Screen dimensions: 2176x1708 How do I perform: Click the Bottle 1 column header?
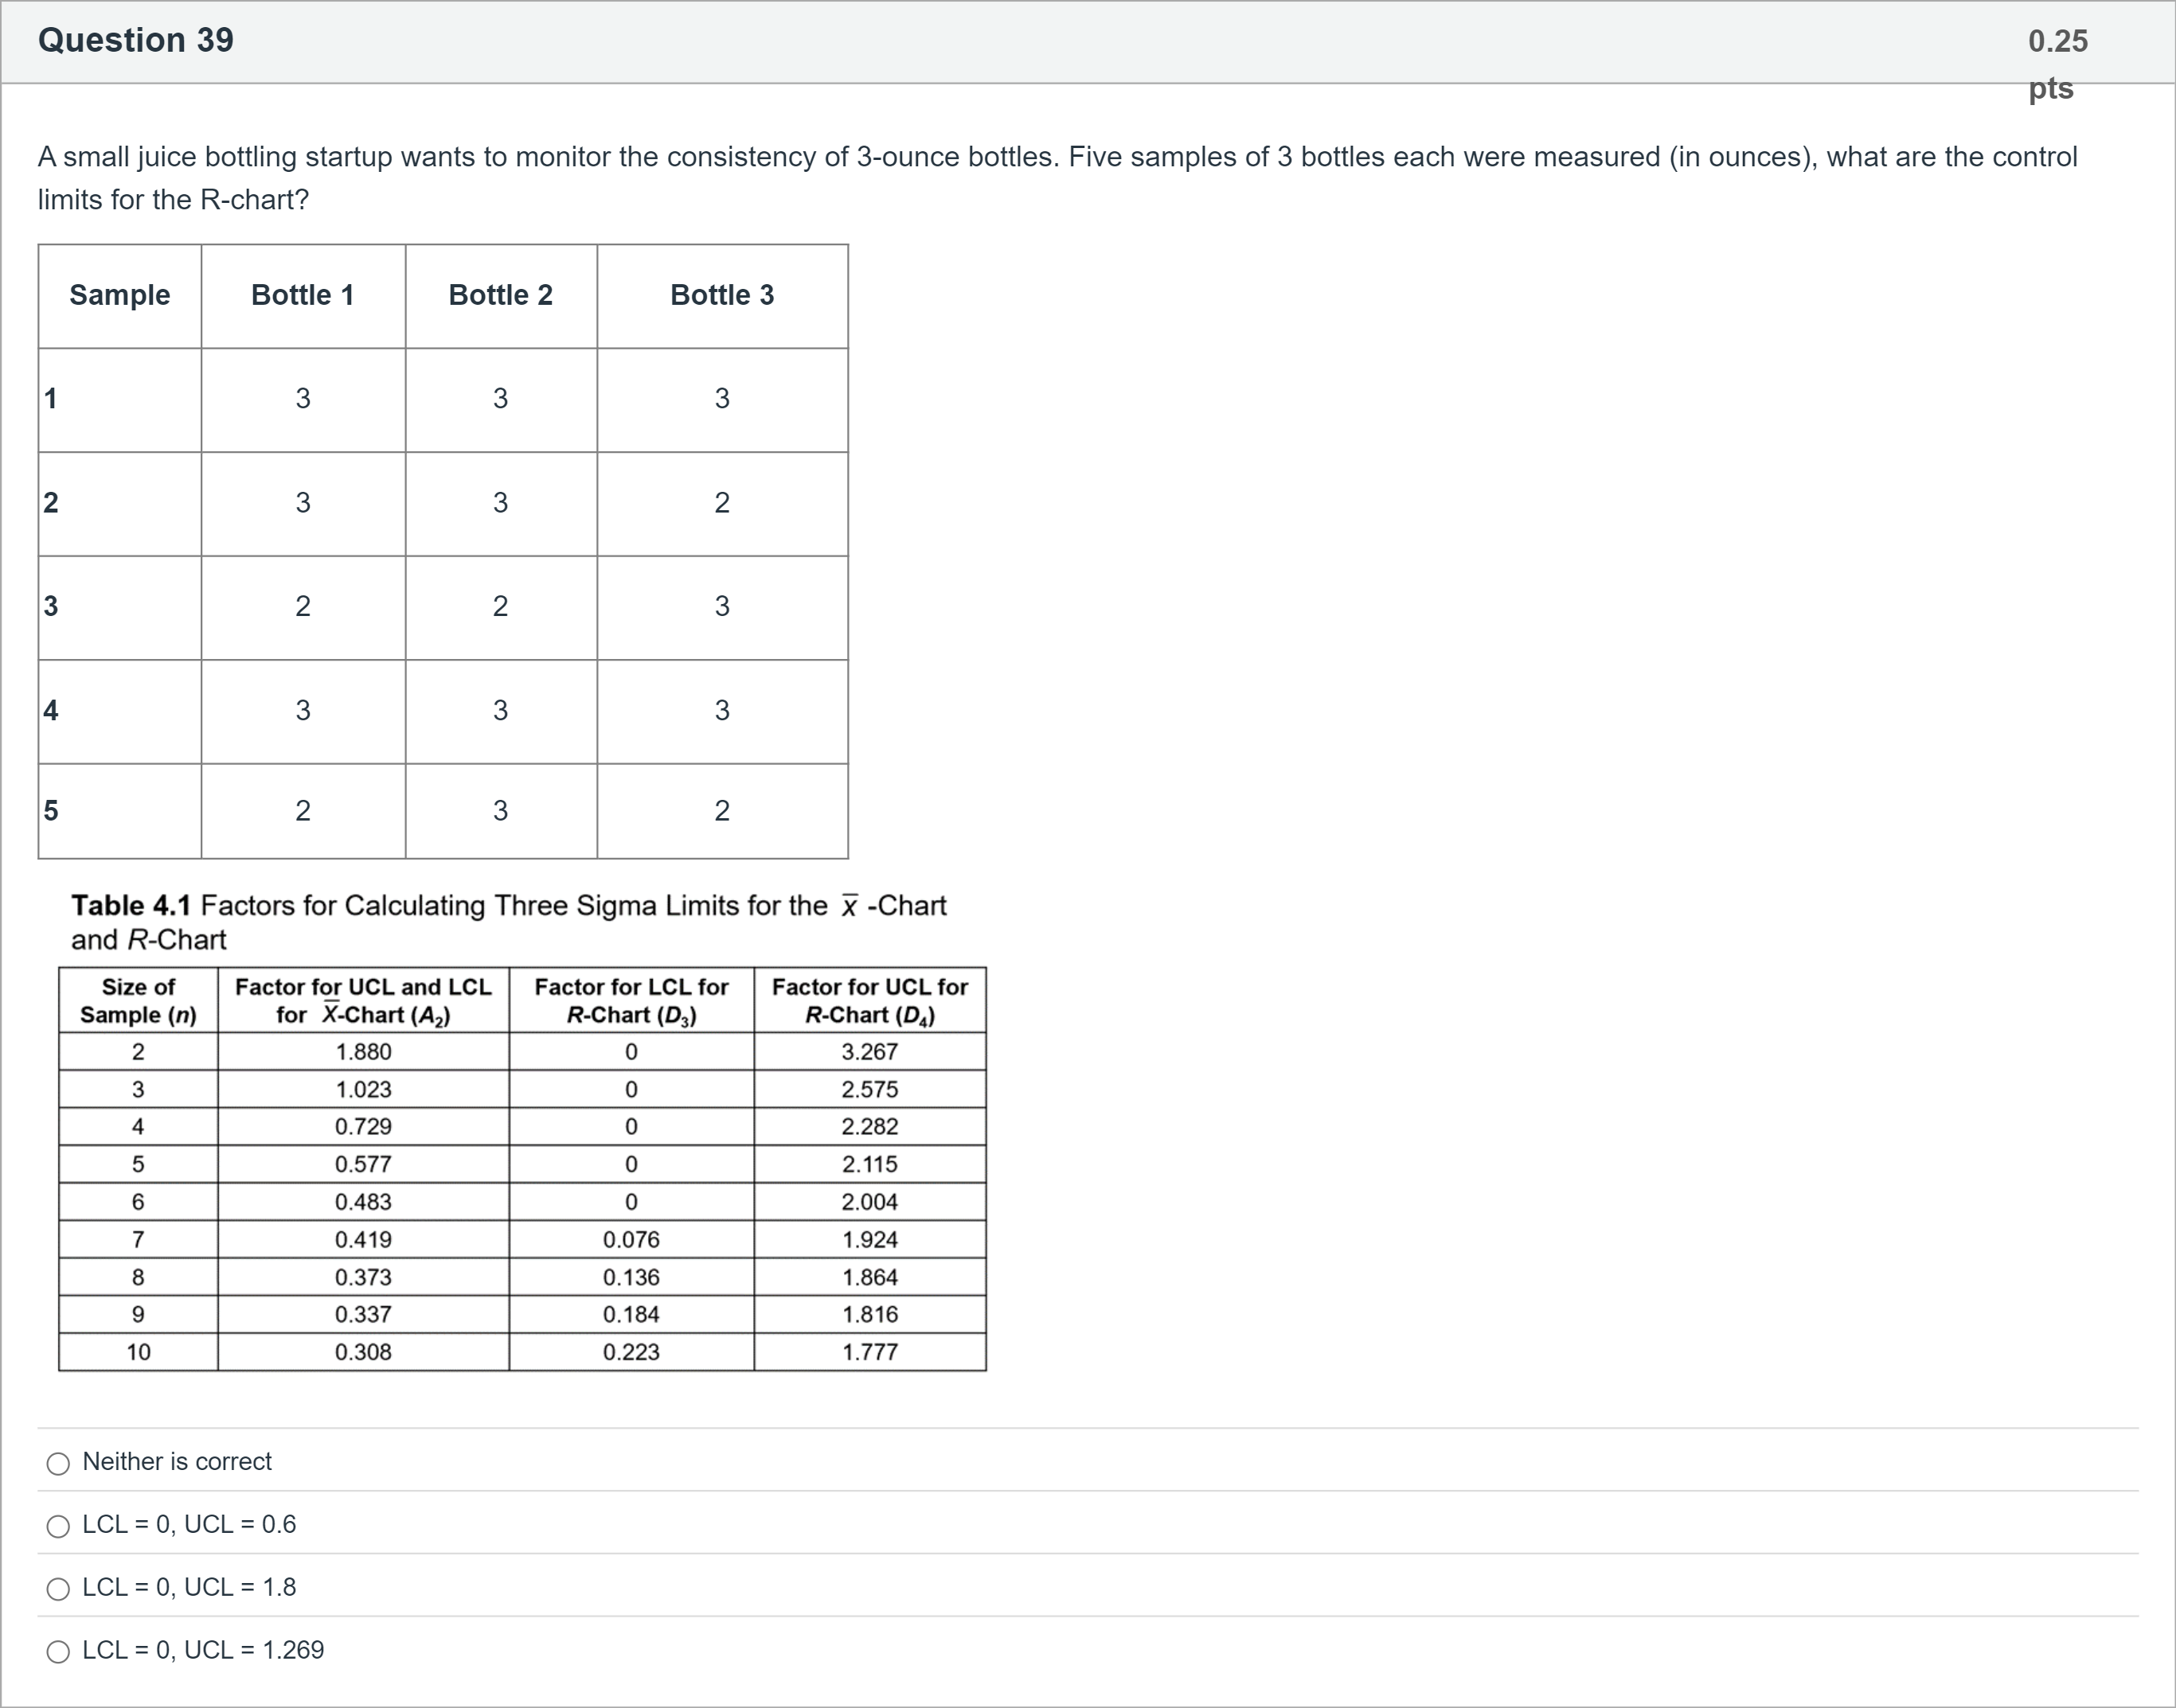coord(302,295)
